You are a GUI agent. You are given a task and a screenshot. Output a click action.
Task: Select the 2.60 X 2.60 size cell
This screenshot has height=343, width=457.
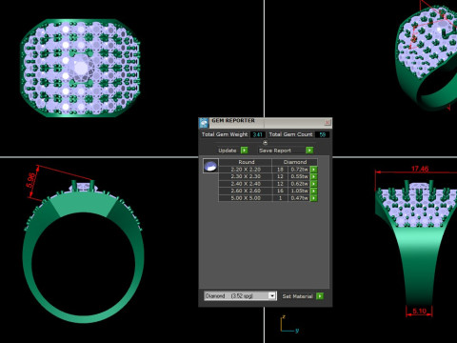pyautogui.click(x=246, y=191)
